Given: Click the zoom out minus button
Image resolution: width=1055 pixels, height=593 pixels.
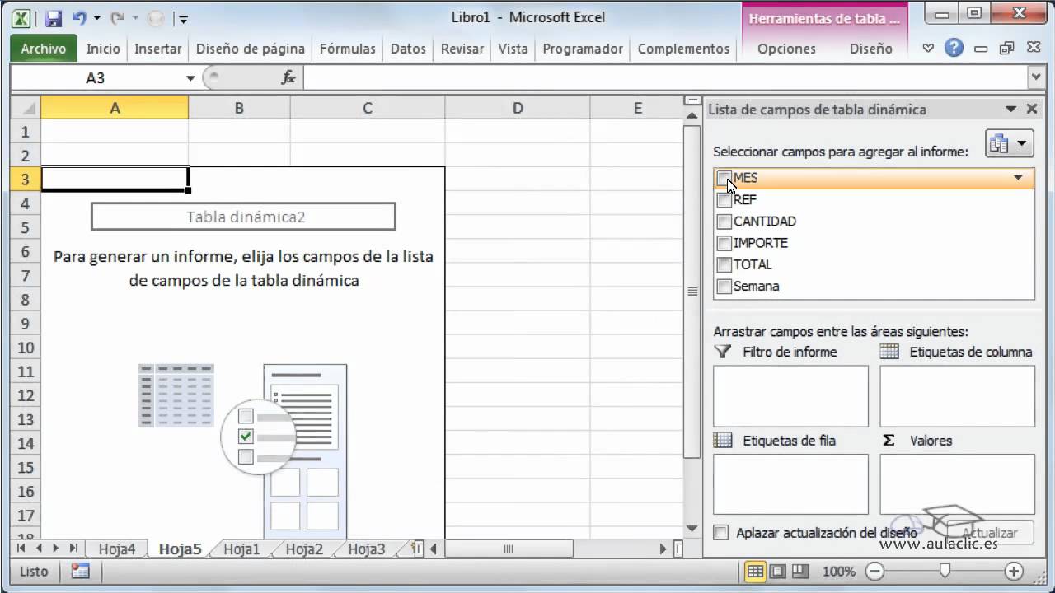Looking at the screenshot, I should 875,571.
